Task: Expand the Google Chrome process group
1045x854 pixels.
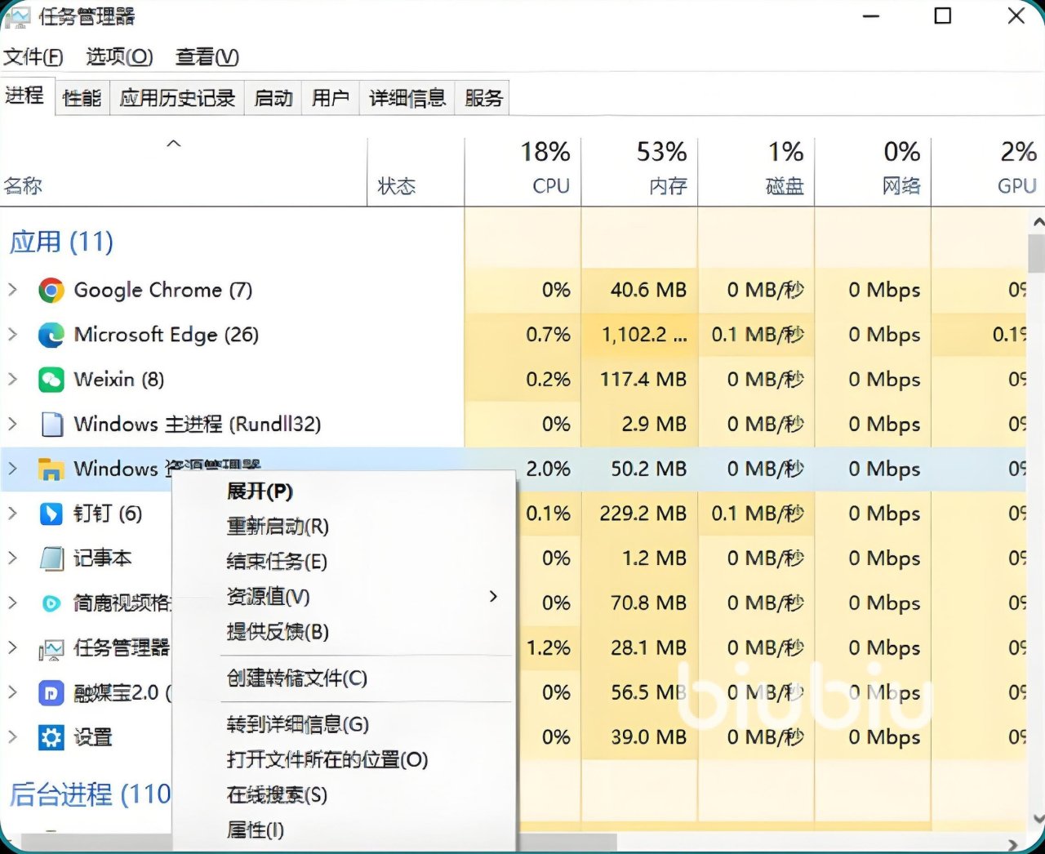Action: [x=12, y=290]
